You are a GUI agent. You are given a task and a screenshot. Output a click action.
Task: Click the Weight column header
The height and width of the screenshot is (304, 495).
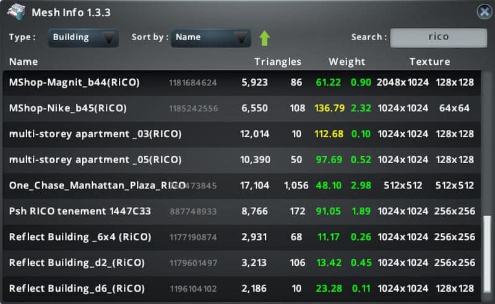tap(346, 62)
